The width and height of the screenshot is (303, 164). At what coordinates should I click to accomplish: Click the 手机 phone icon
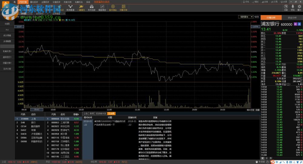(246, 2)
